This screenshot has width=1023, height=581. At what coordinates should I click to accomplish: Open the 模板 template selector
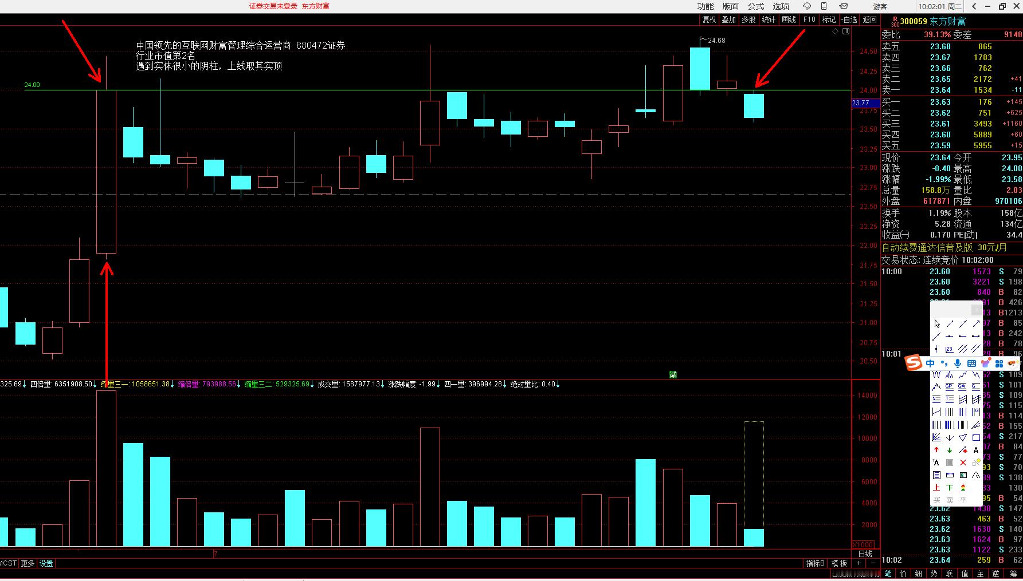coord(839,563)
